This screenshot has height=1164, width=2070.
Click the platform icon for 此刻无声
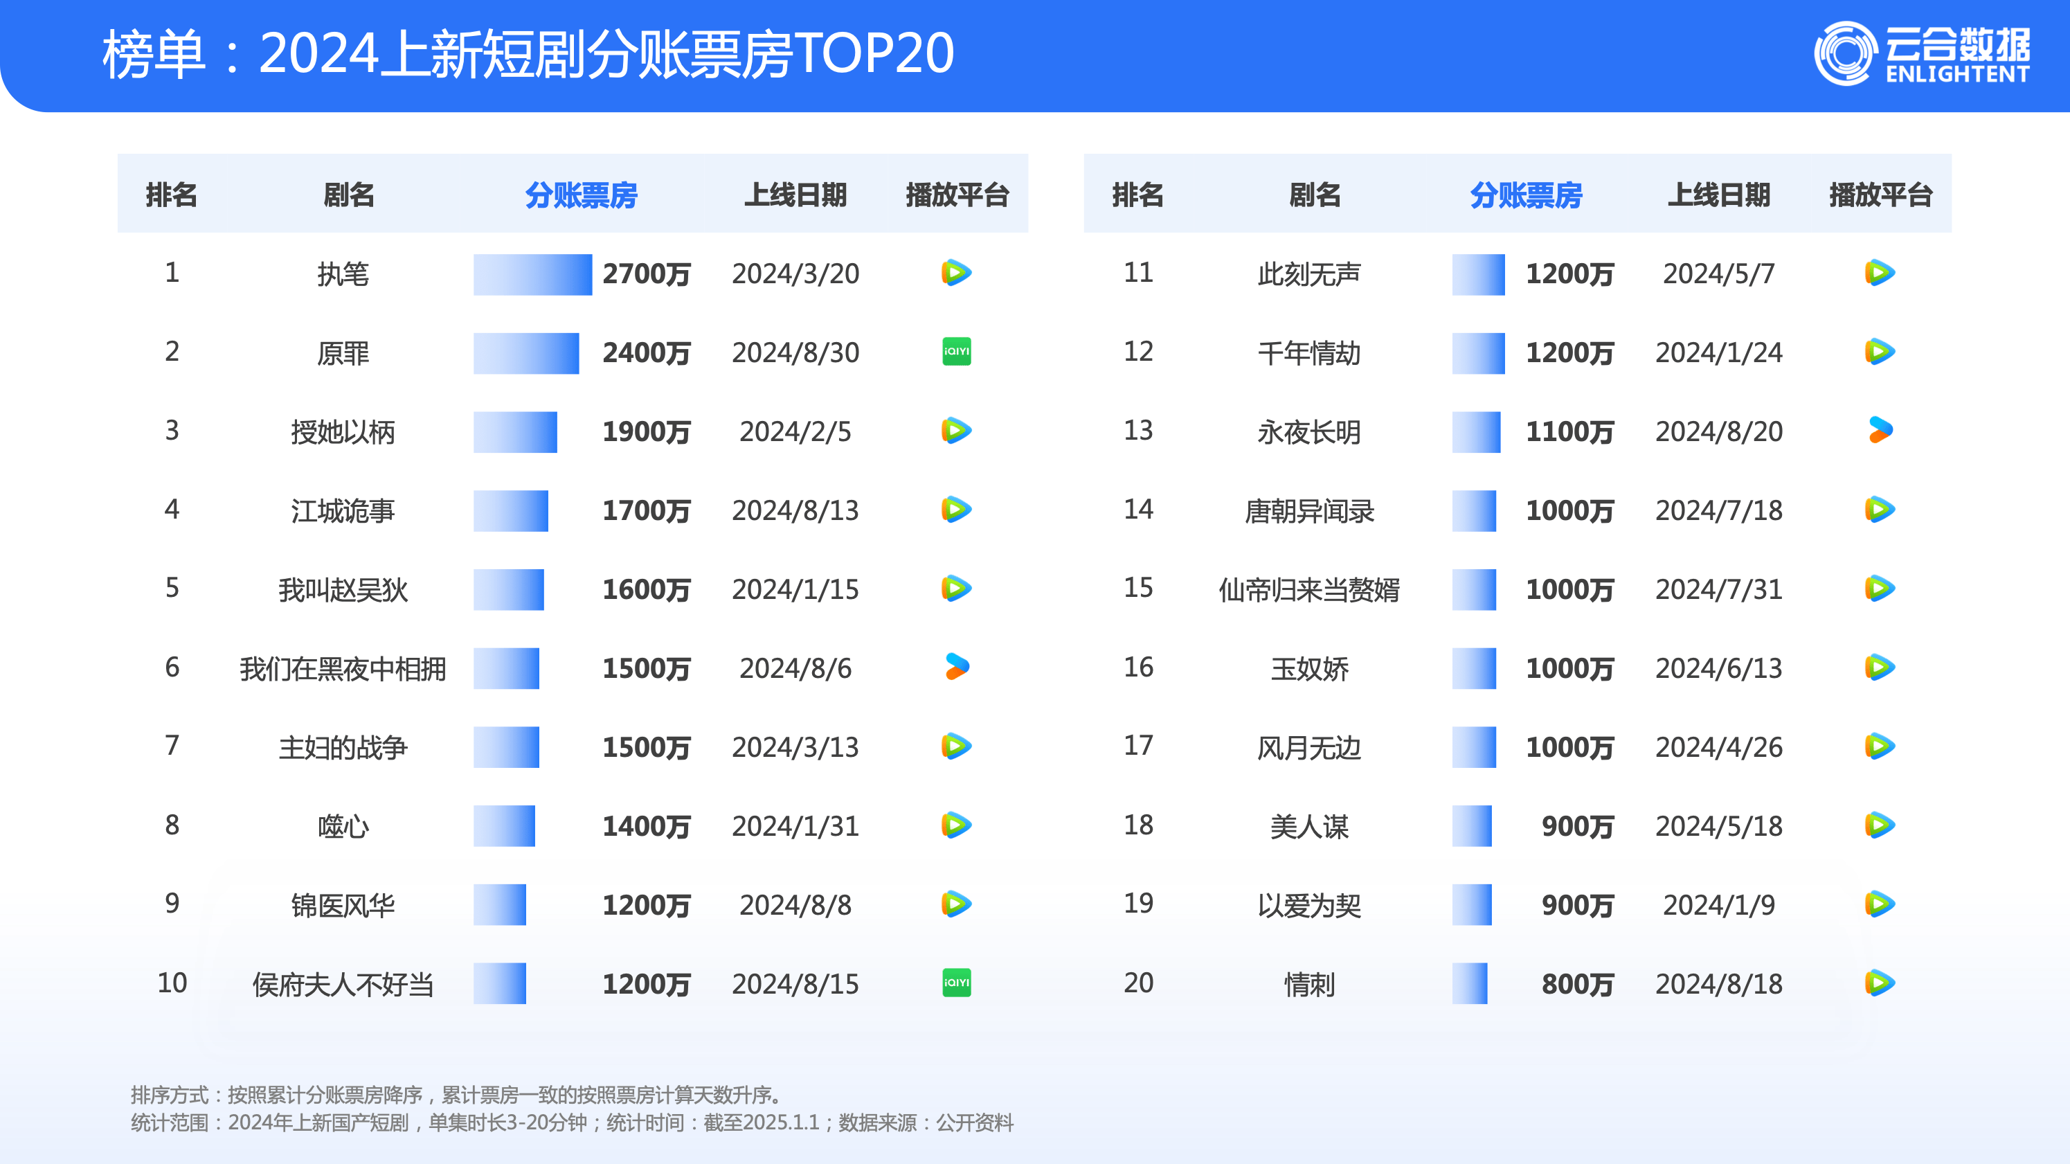click(x=1880, y=274)
